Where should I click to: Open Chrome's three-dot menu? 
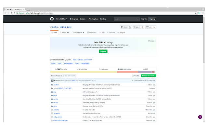click(x=203, y=13)
